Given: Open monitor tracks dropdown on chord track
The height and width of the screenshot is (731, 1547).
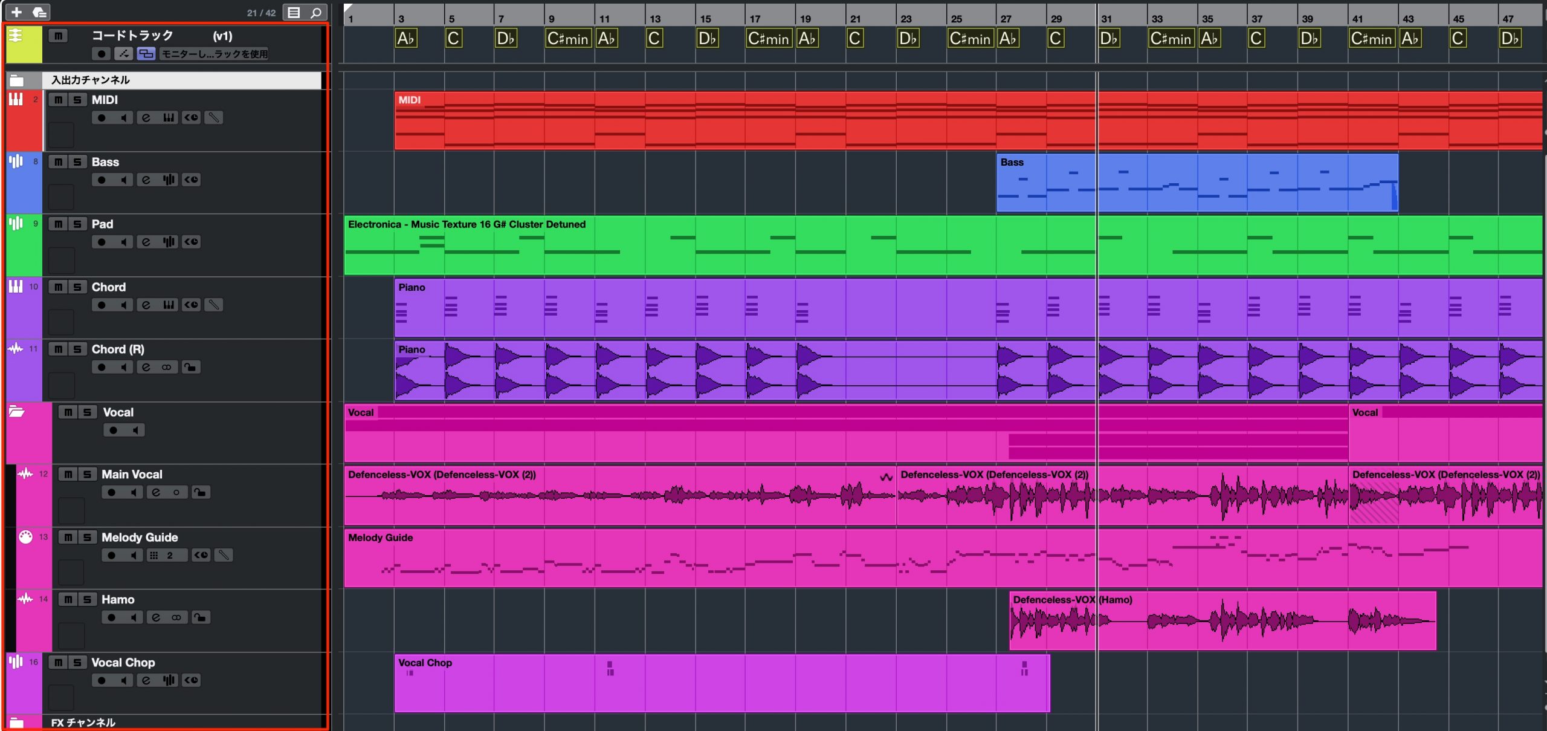Looking at the screenshot, I should click(x=215, y=54).
